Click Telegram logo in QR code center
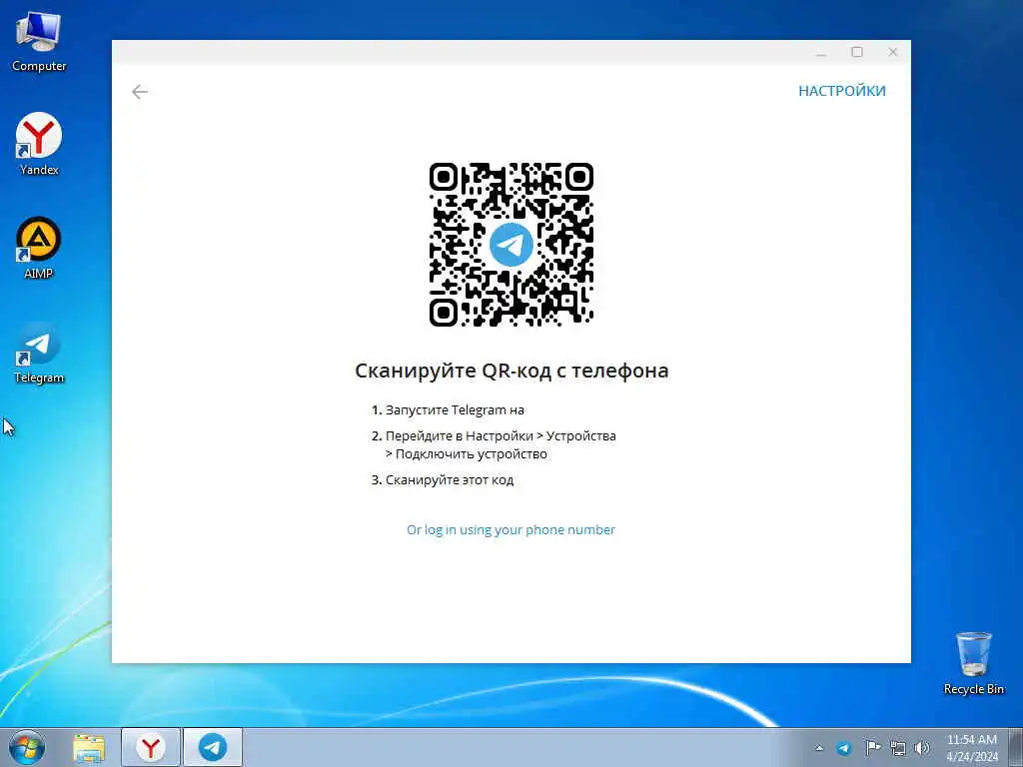 (x=511, y=245)
